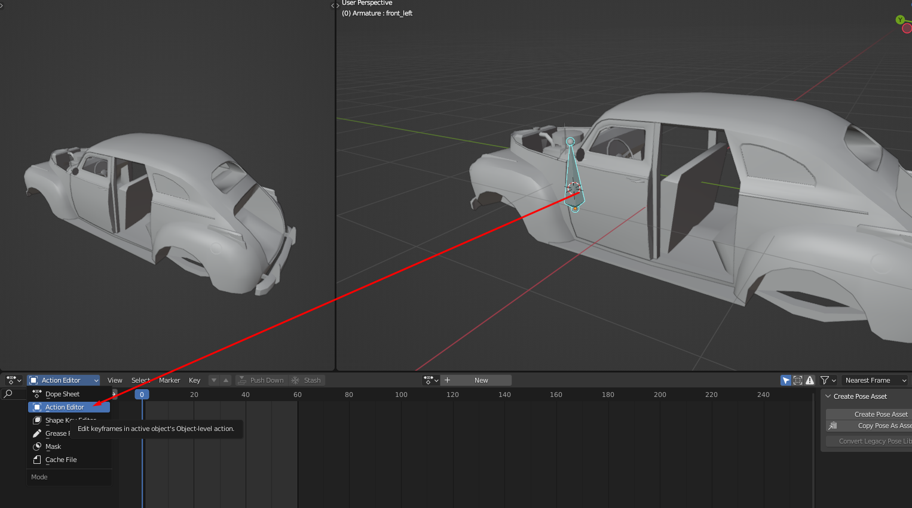
Task: Open the Marker menu
Action: click(169, 380)
